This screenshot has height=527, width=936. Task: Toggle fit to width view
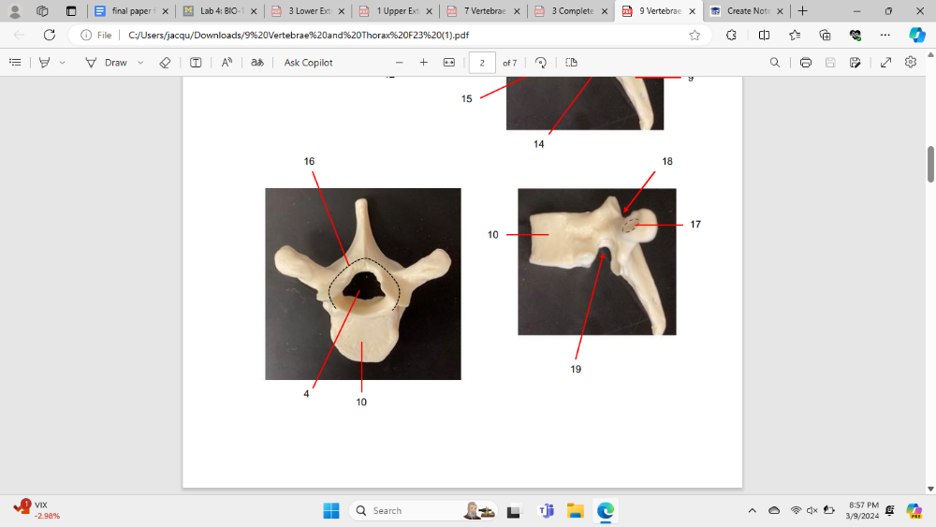point(448,63)
